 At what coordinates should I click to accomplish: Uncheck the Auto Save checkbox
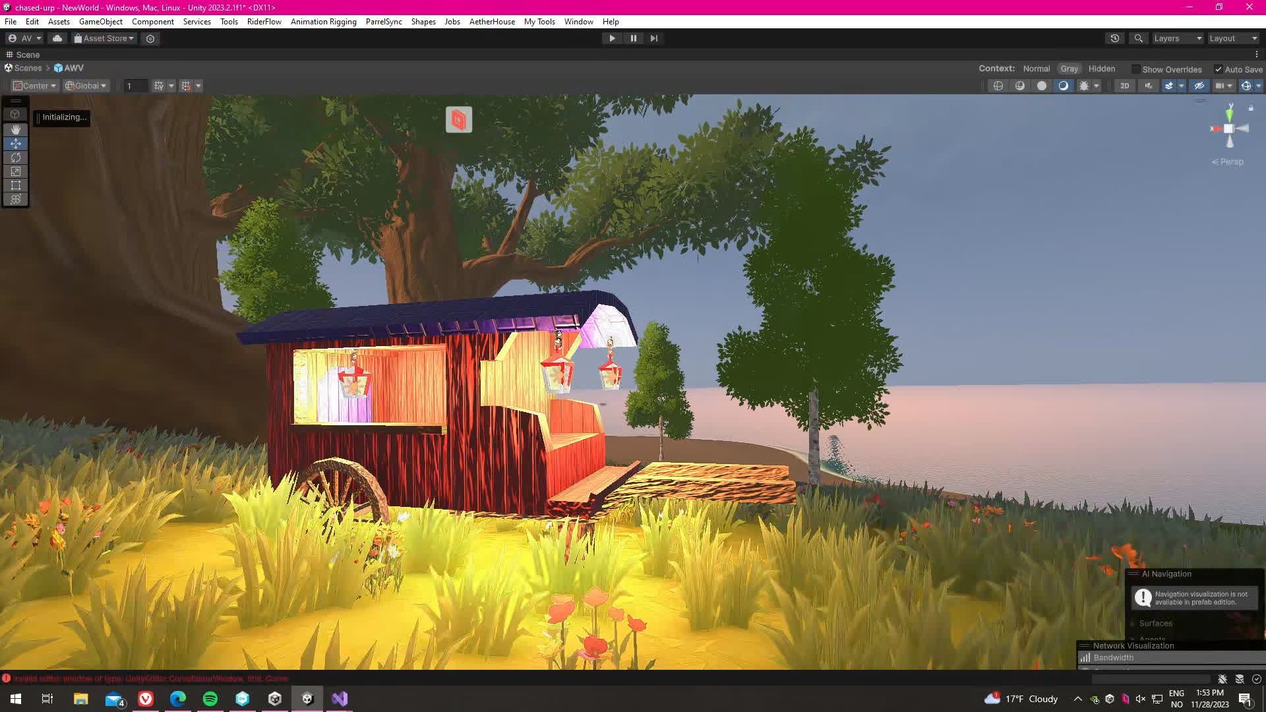click(x=1219, y=69)
